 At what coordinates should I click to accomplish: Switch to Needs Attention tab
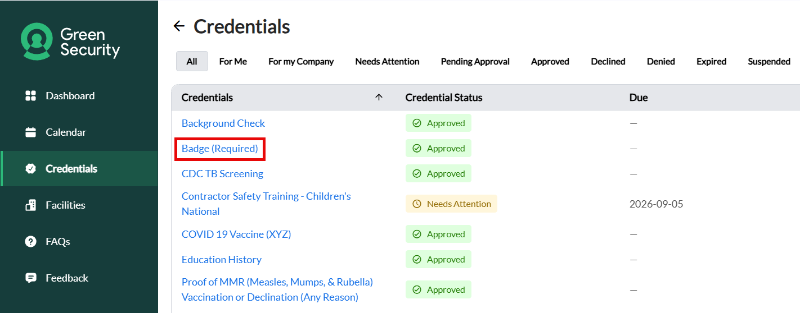pyautogui.click(x=387, y=62)
